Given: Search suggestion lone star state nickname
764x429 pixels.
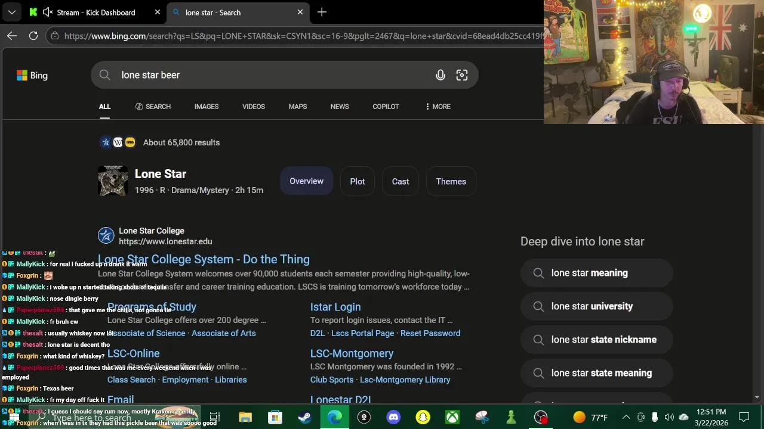Looking at the screenshot, I should 597,340.
